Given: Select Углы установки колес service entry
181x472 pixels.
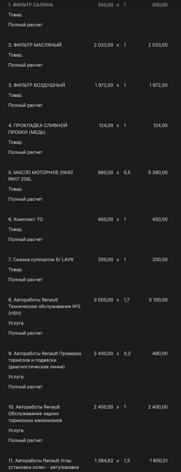Looking at the screenshot, I should pos(43,464).
